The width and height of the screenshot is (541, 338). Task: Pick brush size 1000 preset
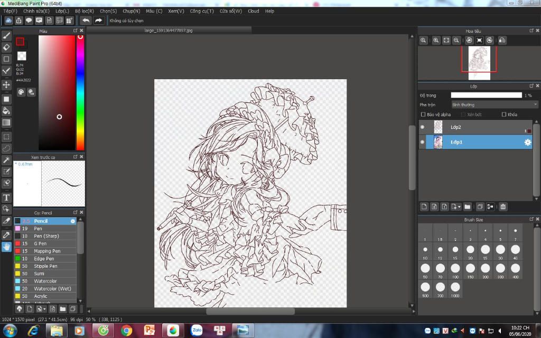point(455,289)
